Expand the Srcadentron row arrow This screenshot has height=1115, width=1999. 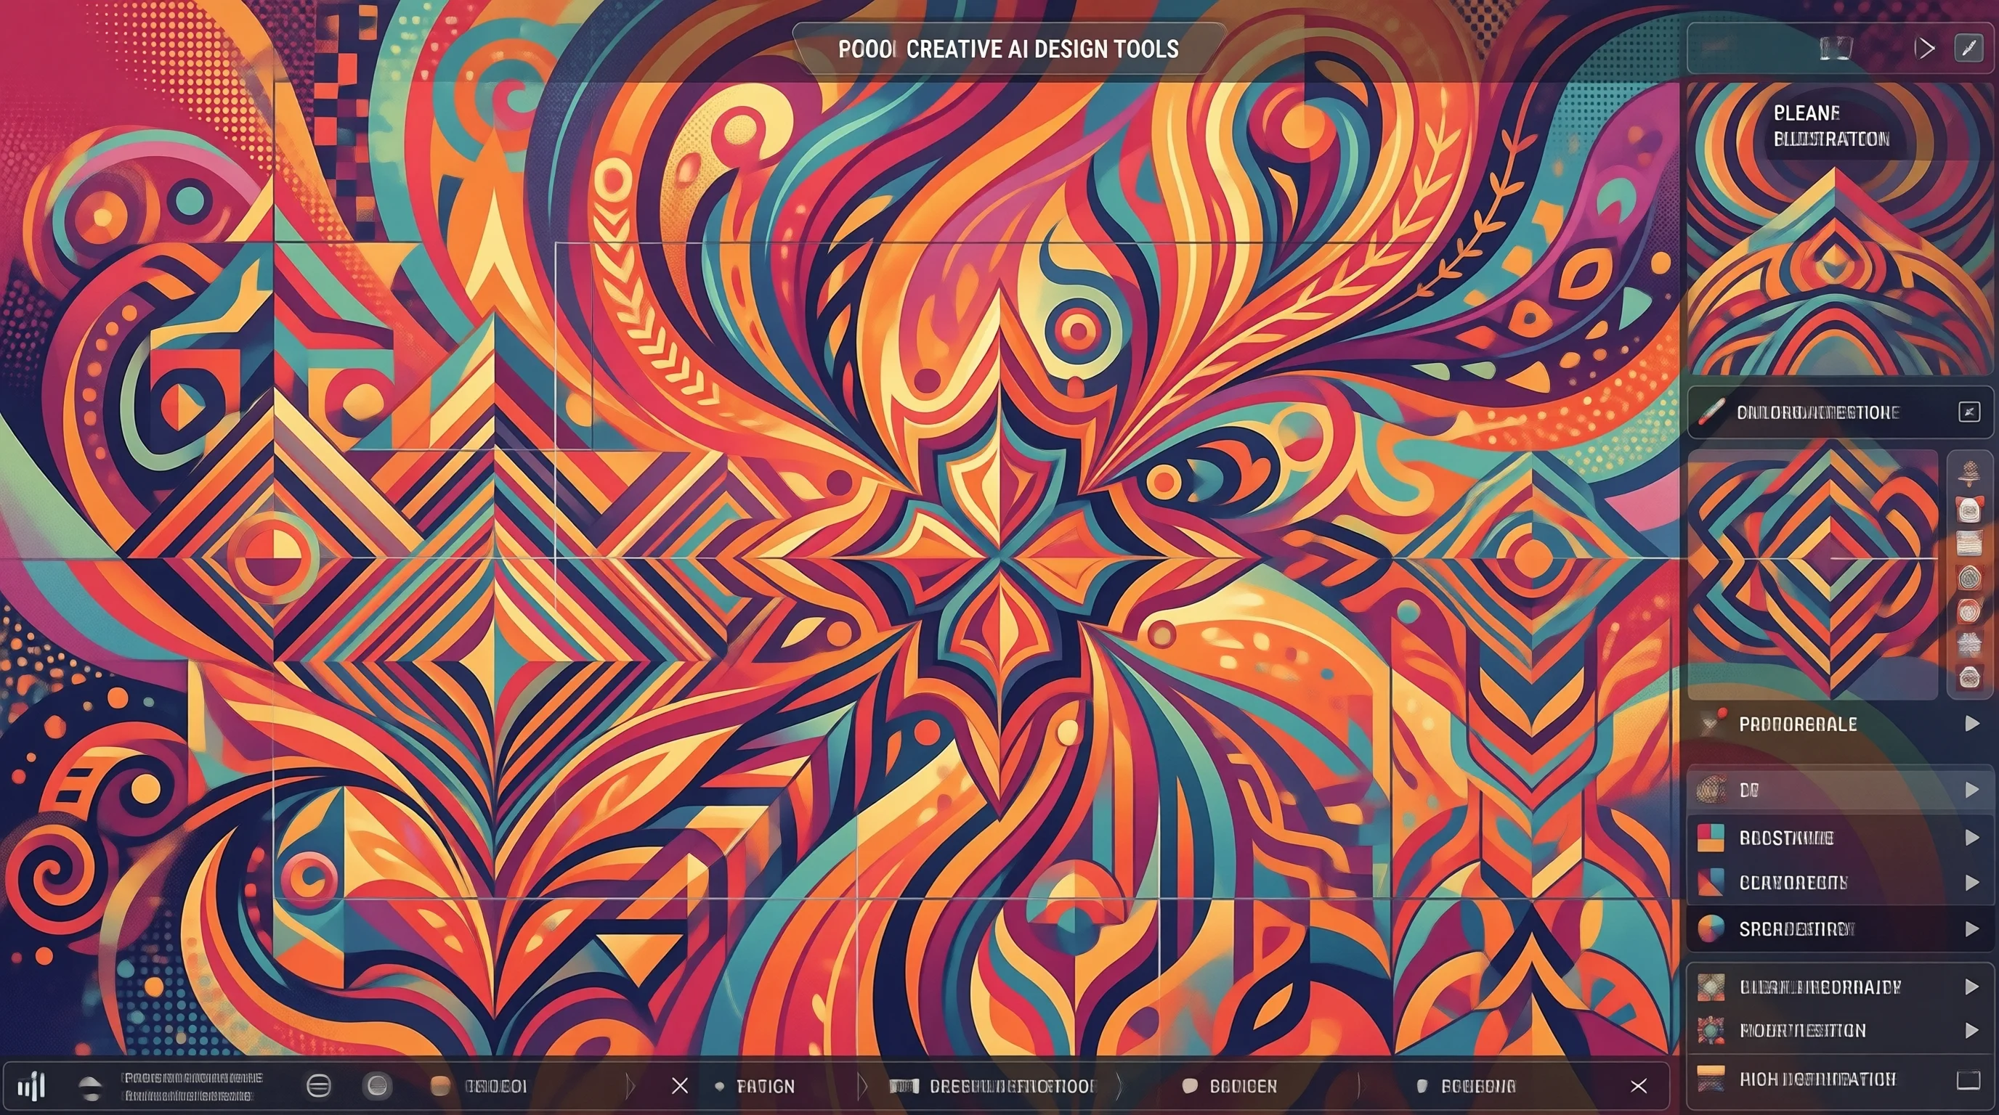(1972, 928)
